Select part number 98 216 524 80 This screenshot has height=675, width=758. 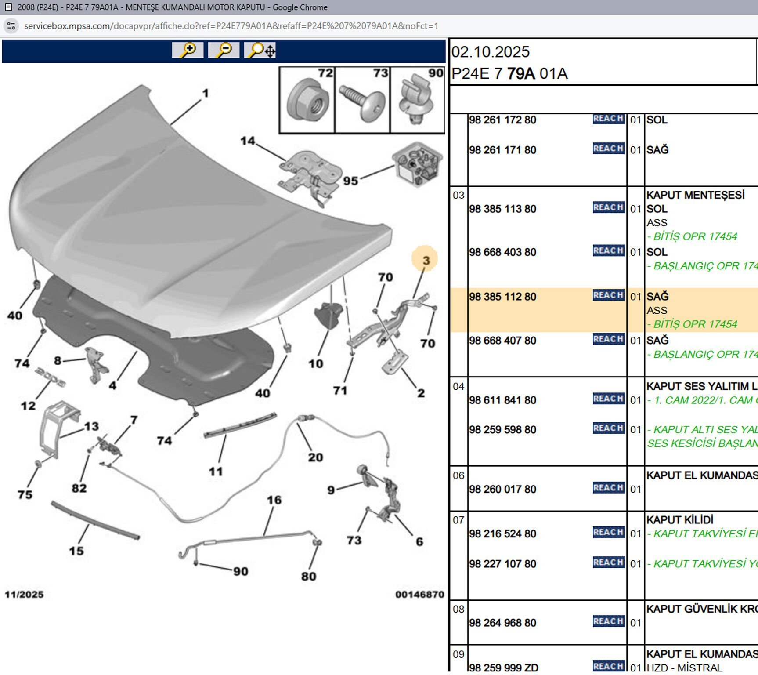(x=502, y=534)
